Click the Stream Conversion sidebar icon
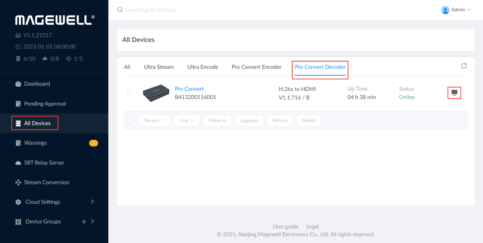Screen dimensions: 483x243 coord(18,183)
